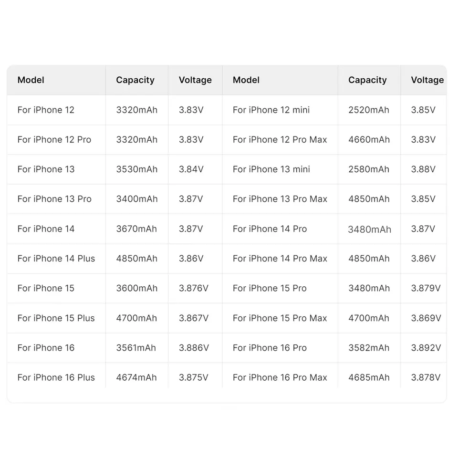The height and width of the screenshot is (458, 458).
Task: Select the "For iPhone 16 Pro" model cell
Action: 270,348
